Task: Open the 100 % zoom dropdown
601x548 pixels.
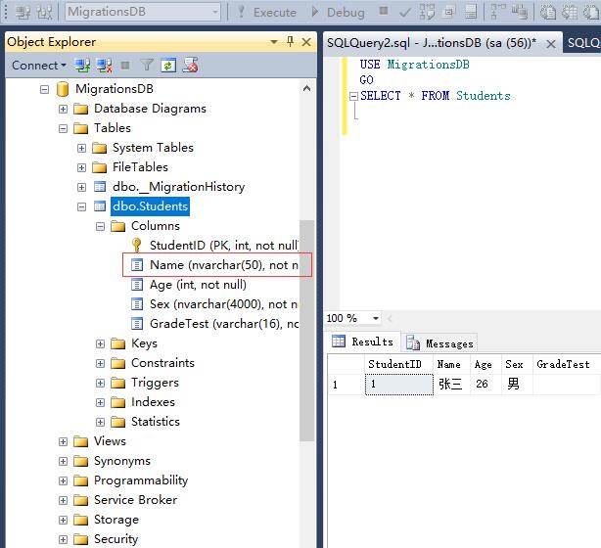Action: pyautogui.click(x=375, y=319)
